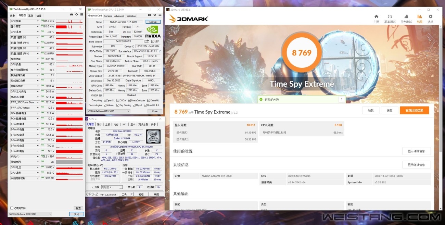Switch to the 内存 tab in CPU-Z

(116, 124)
